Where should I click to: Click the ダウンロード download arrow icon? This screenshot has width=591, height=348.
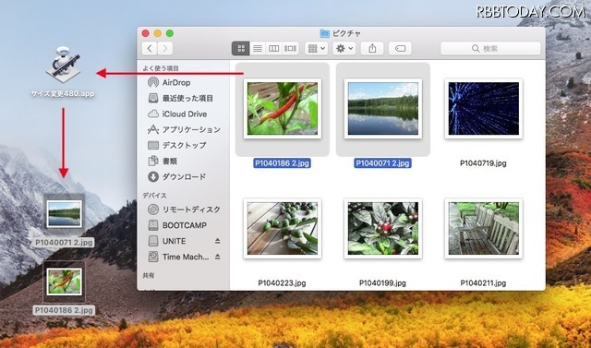pos(153,176)
